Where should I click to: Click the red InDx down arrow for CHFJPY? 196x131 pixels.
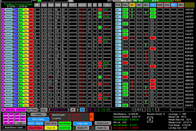point(146,34)
